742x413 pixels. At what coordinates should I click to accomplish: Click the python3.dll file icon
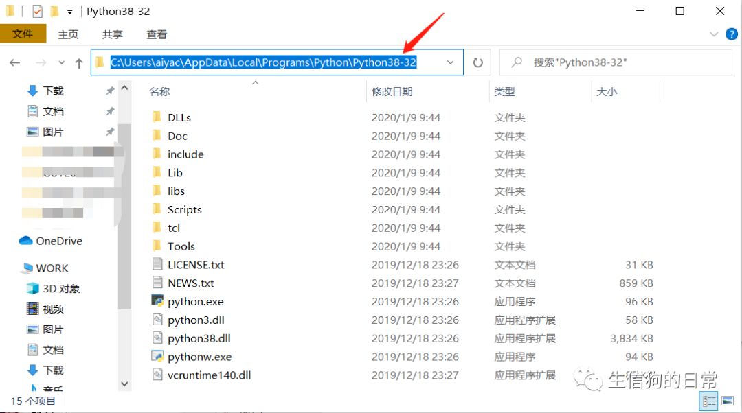click(157, 319)
